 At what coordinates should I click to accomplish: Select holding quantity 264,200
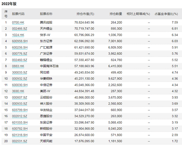[116, 23]
